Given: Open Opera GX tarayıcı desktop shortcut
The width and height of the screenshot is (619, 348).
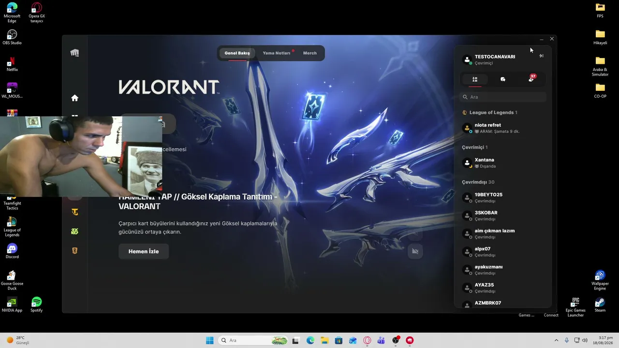Looking at the screenshot, I should (36, 13).
